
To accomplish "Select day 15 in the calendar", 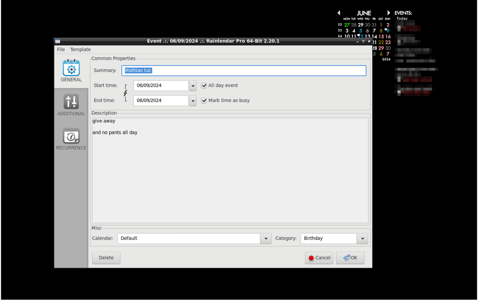I will [x=381, y=36].
